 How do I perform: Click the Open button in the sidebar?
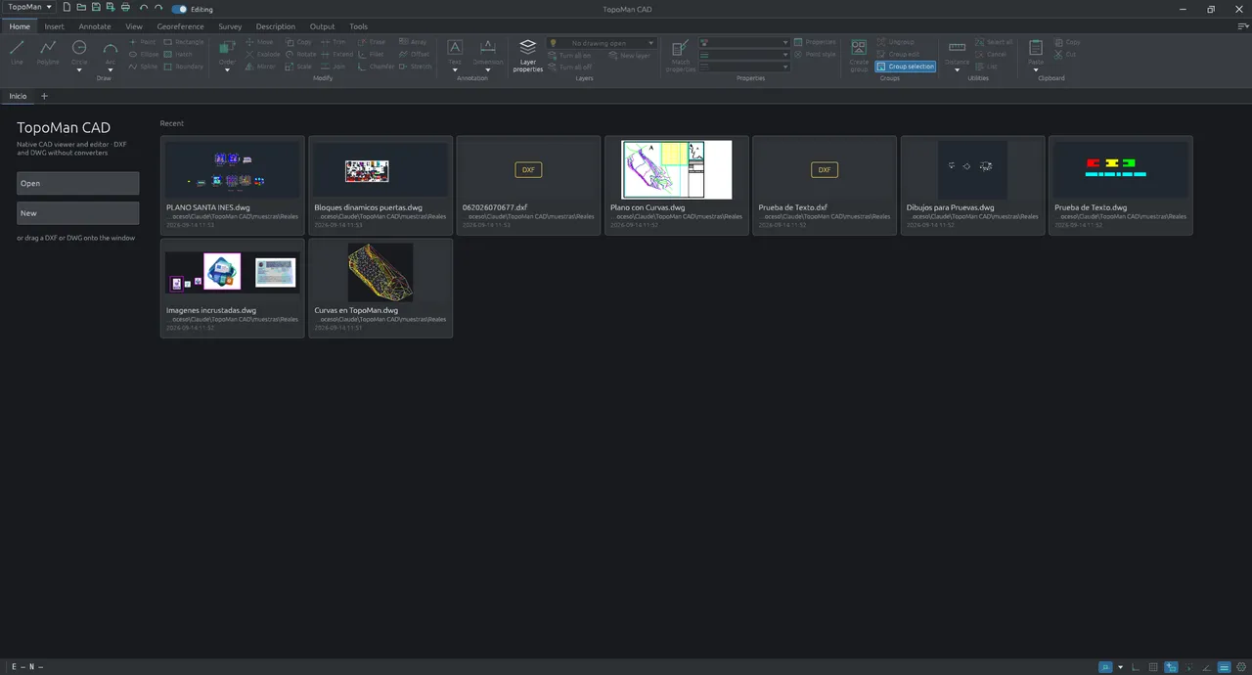click(77, 183)
